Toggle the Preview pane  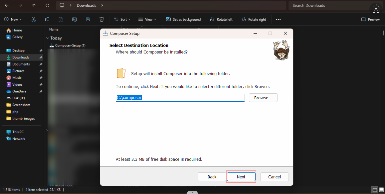pyautogui.click(x=370, y=19)
